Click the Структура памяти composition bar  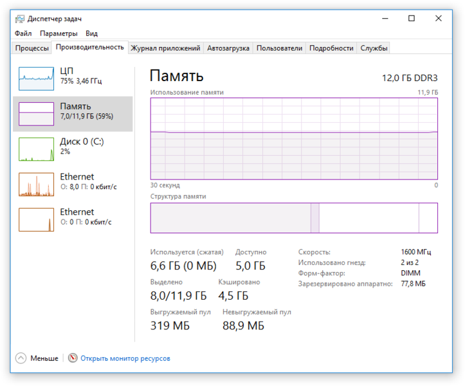coord(294,218)
